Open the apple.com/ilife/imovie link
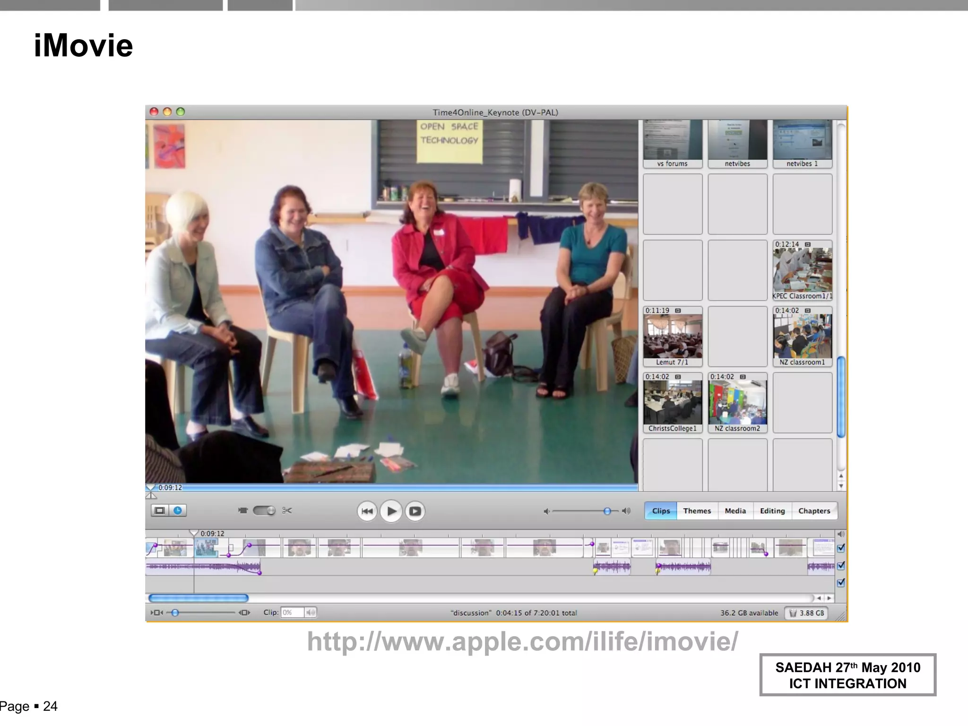The width and height of the screenshot is (968, 726). click(522, 642)
